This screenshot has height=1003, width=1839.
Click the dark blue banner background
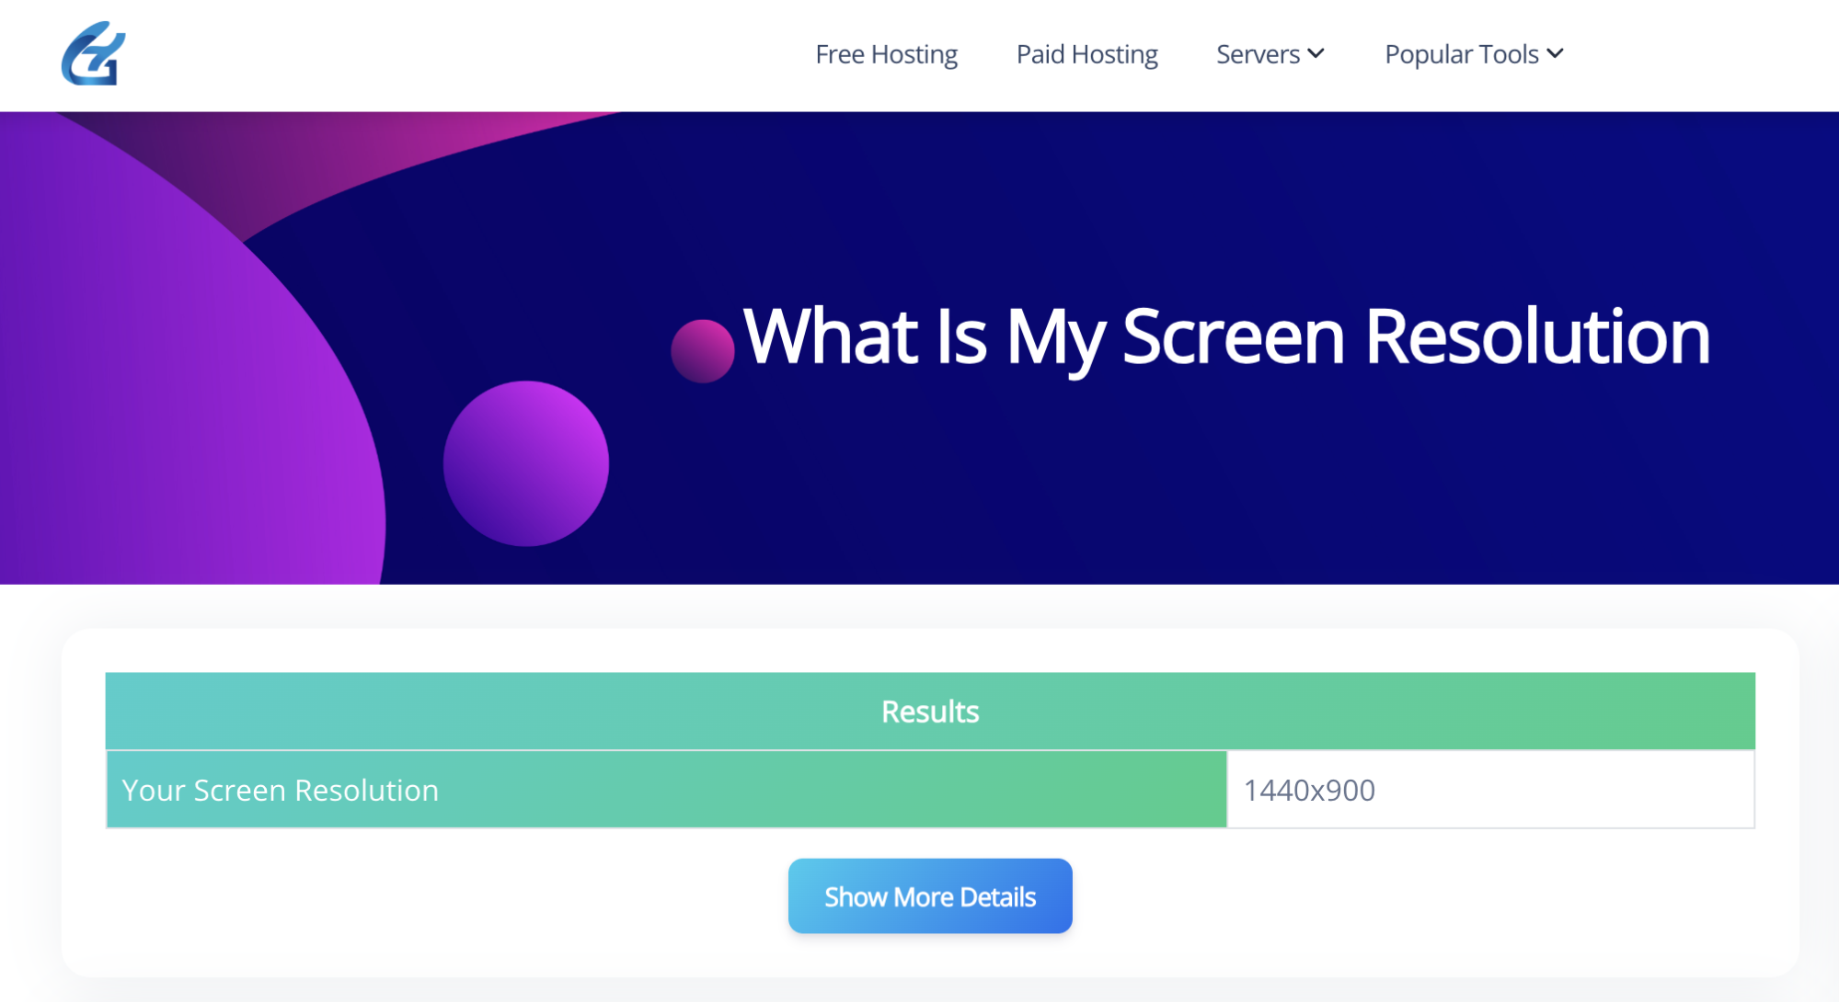coord(1288,496)
